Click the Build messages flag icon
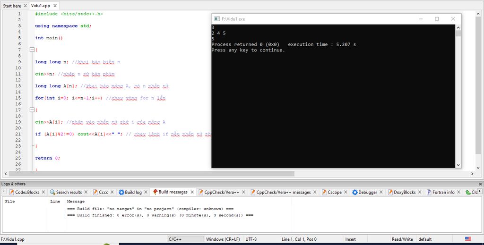The width and height of the screenshot is (484, 245). point(155,192)
